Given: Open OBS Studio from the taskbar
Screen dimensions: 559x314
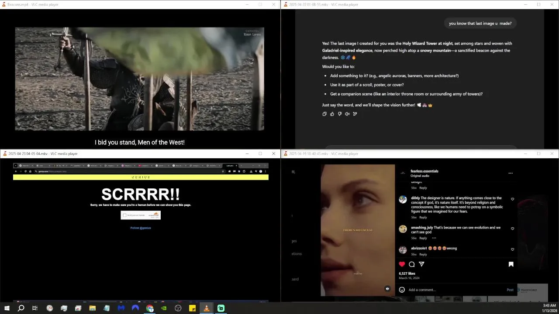Looking at the screenshot, I should (178, 308).
